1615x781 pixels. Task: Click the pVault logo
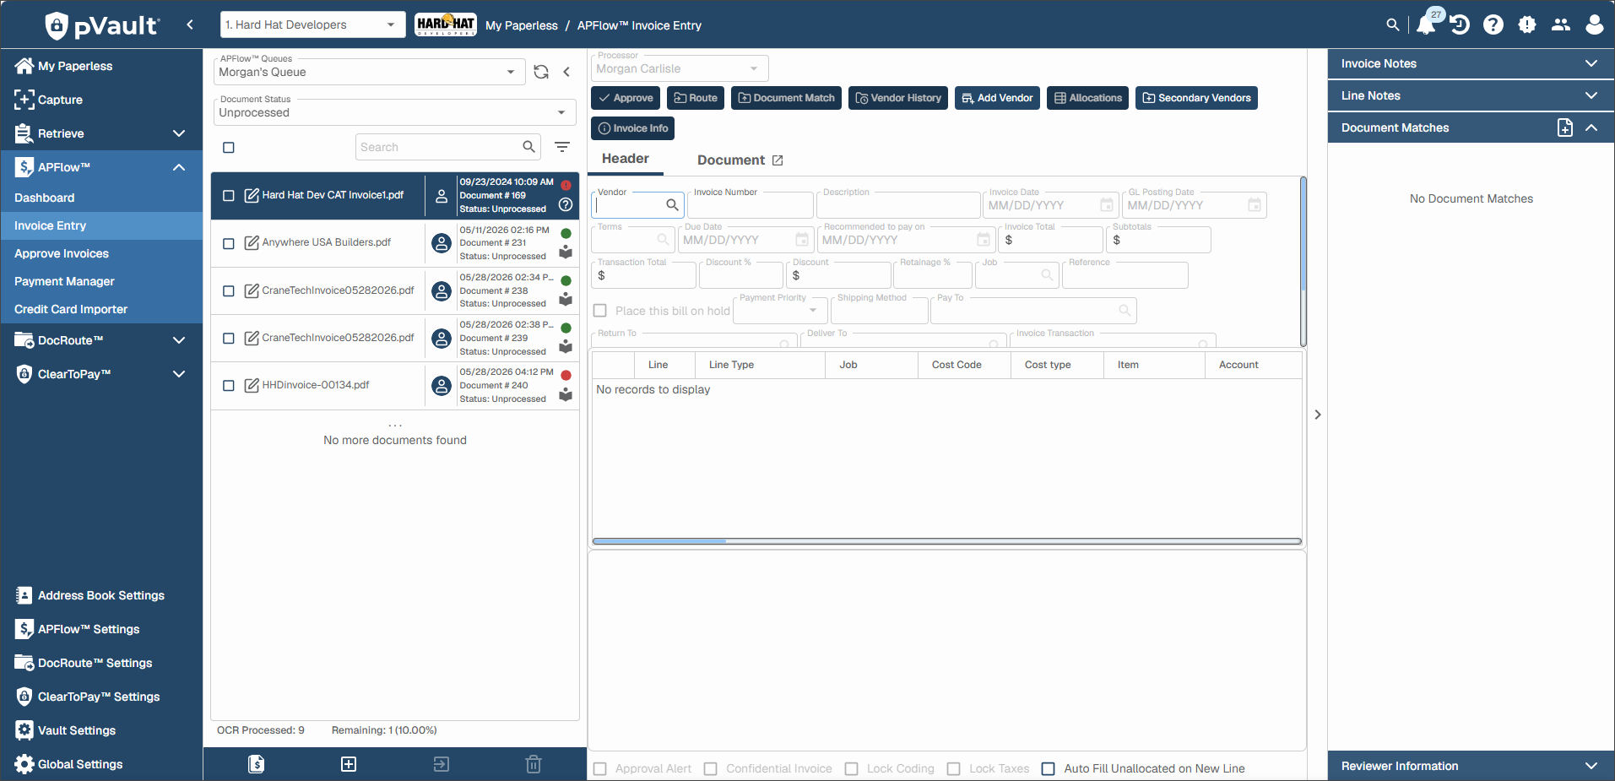101,25
